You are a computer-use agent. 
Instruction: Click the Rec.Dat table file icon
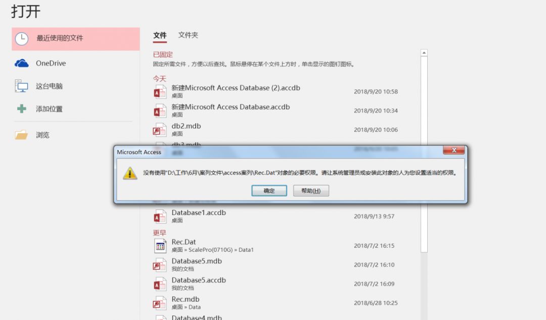160,246
